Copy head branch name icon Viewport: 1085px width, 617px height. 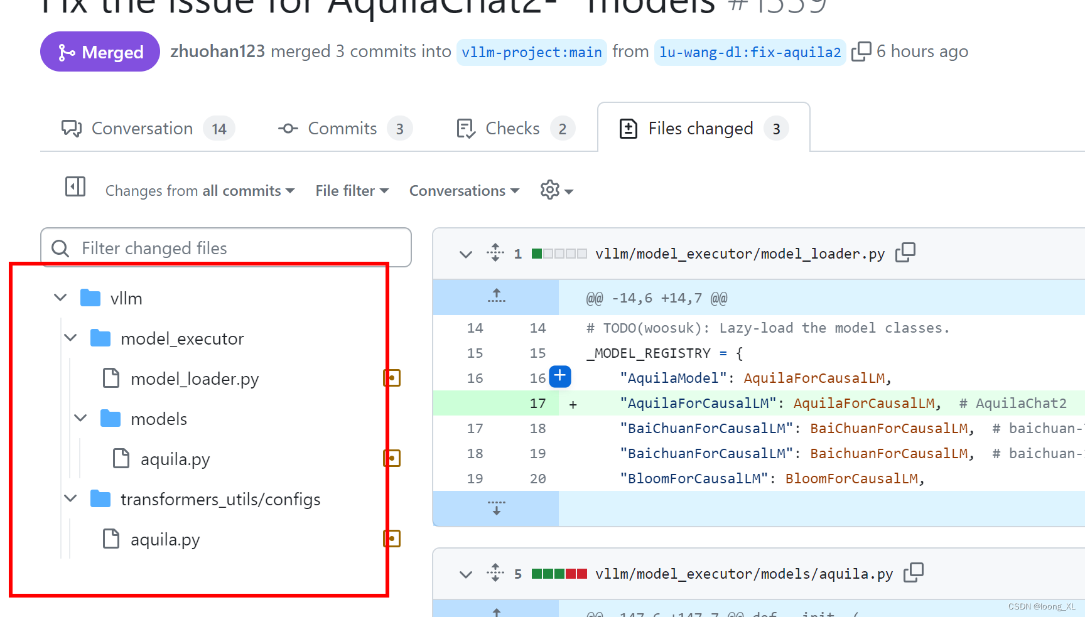[x=861, y=51]
